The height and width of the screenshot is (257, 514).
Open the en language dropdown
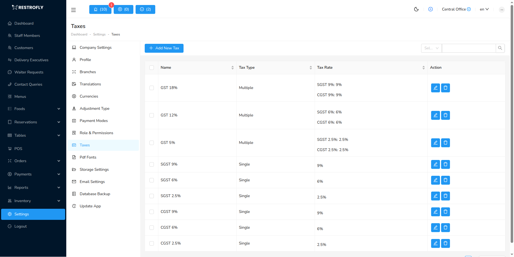[x=484, y=9]
